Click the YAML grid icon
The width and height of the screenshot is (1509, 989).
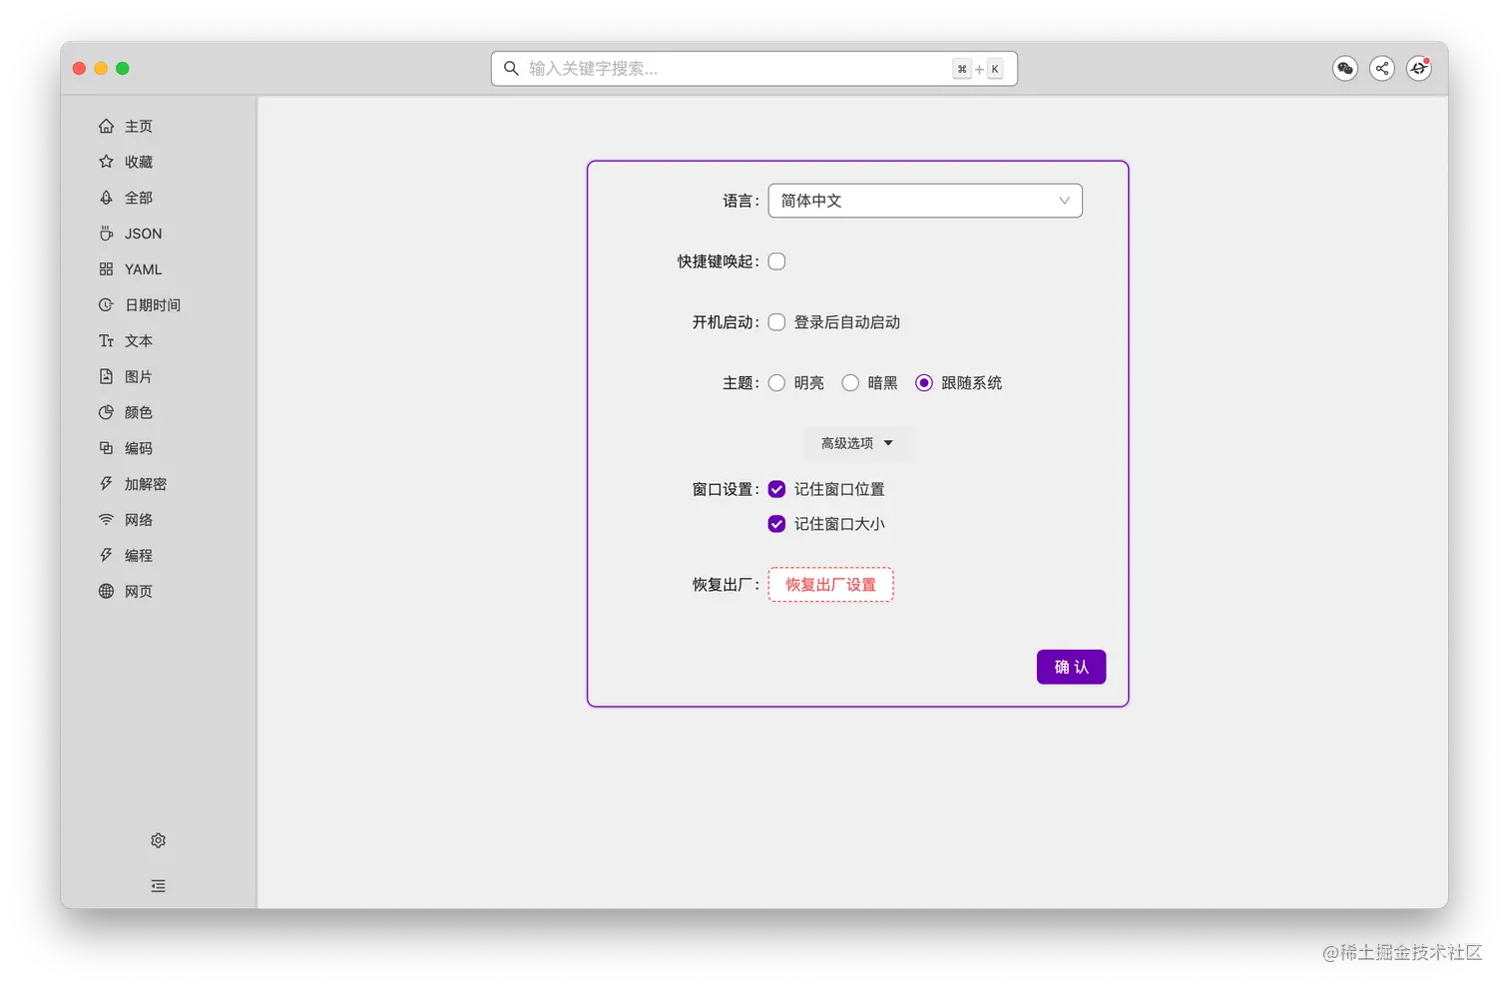tap(106, 269)
